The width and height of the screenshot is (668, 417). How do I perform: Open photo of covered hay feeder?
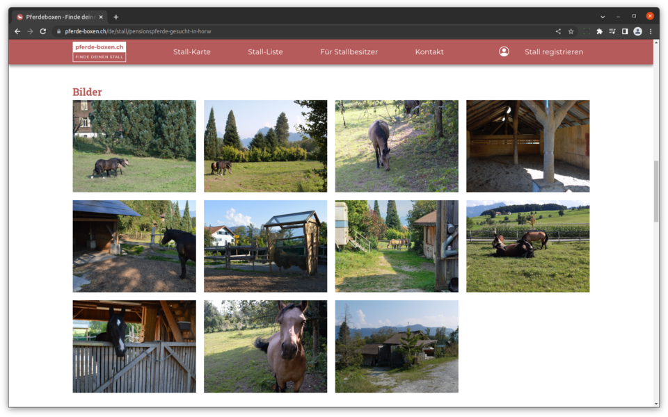point(265,246)
